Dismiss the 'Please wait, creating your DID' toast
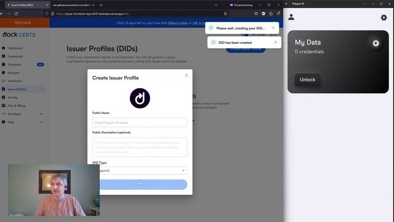394x222 pixels. click(x=273, y=28)
